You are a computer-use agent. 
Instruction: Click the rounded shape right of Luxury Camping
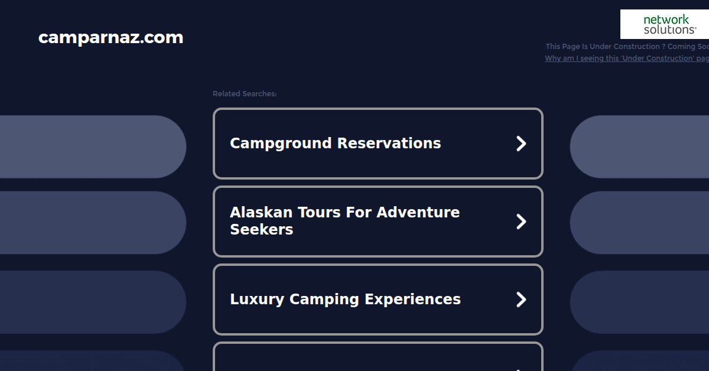pos(639,302)
